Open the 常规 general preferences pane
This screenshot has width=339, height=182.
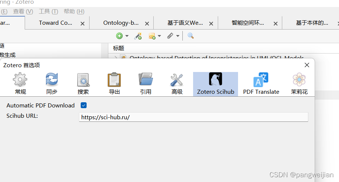pyautogui.click(x=20, y=84)
